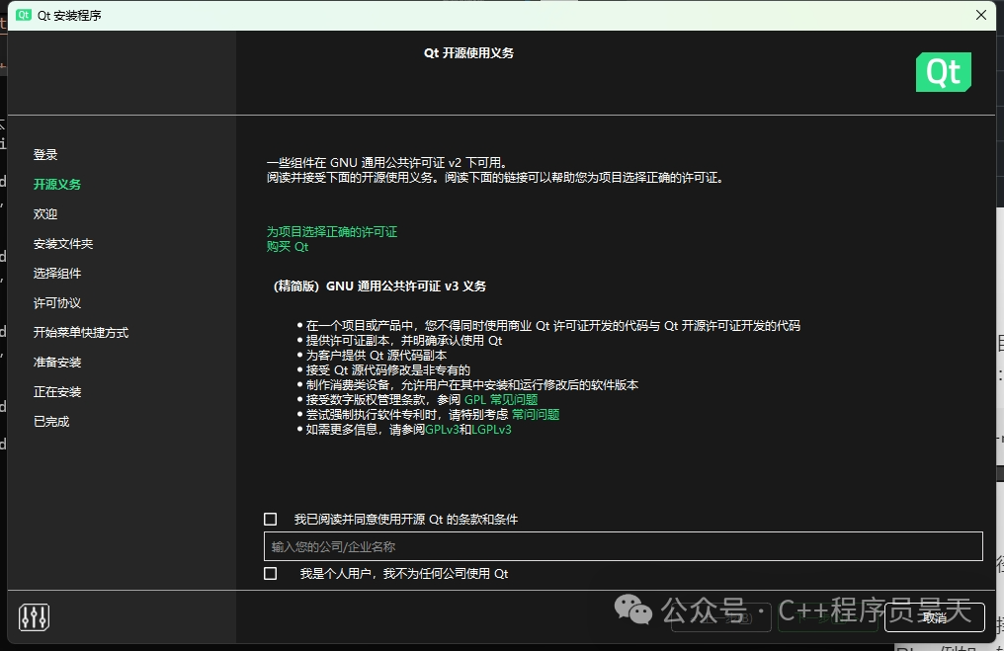1004x651 pixels.
Task: Select 选择组件 step in sidebar
Action: click(x=57, y=274)
